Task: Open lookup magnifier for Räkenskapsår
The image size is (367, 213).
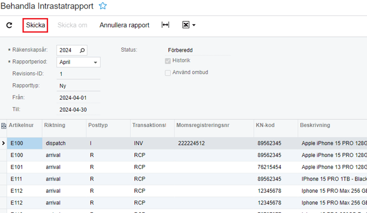Action: coord(82,50)
